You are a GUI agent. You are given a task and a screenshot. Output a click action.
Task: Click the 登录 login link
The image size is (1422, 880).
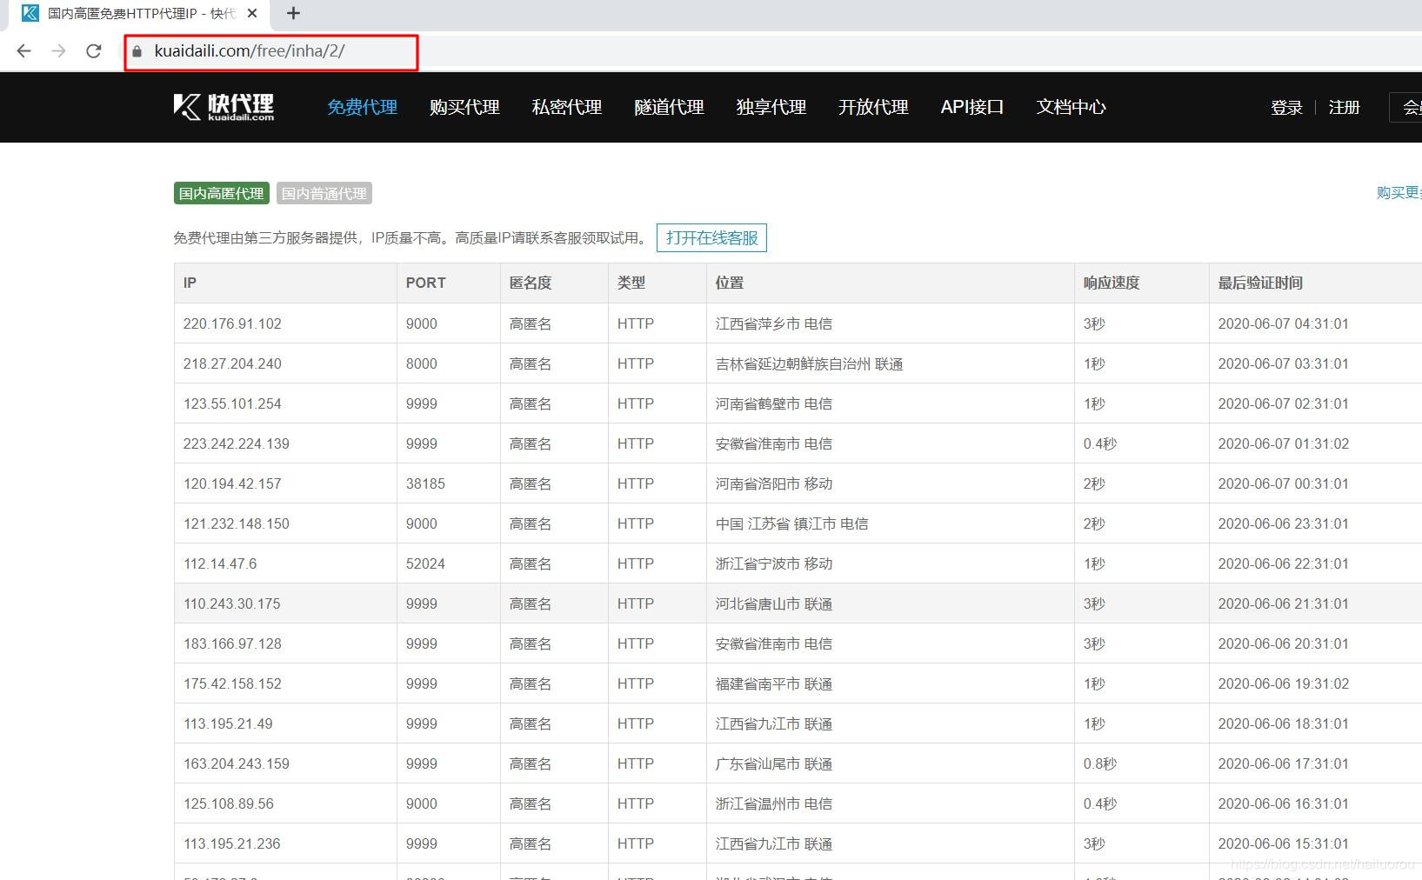(x=1286, y=107)
